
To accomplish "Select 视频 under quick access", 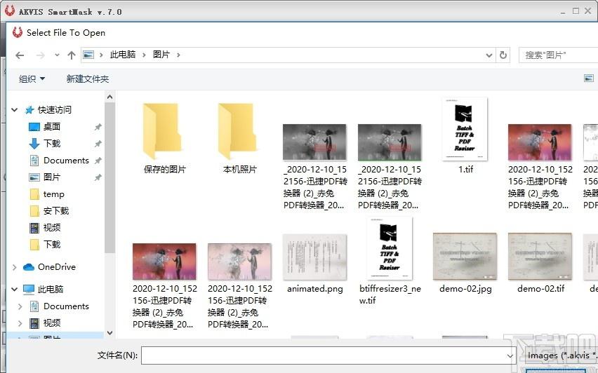I will [51, 228].
